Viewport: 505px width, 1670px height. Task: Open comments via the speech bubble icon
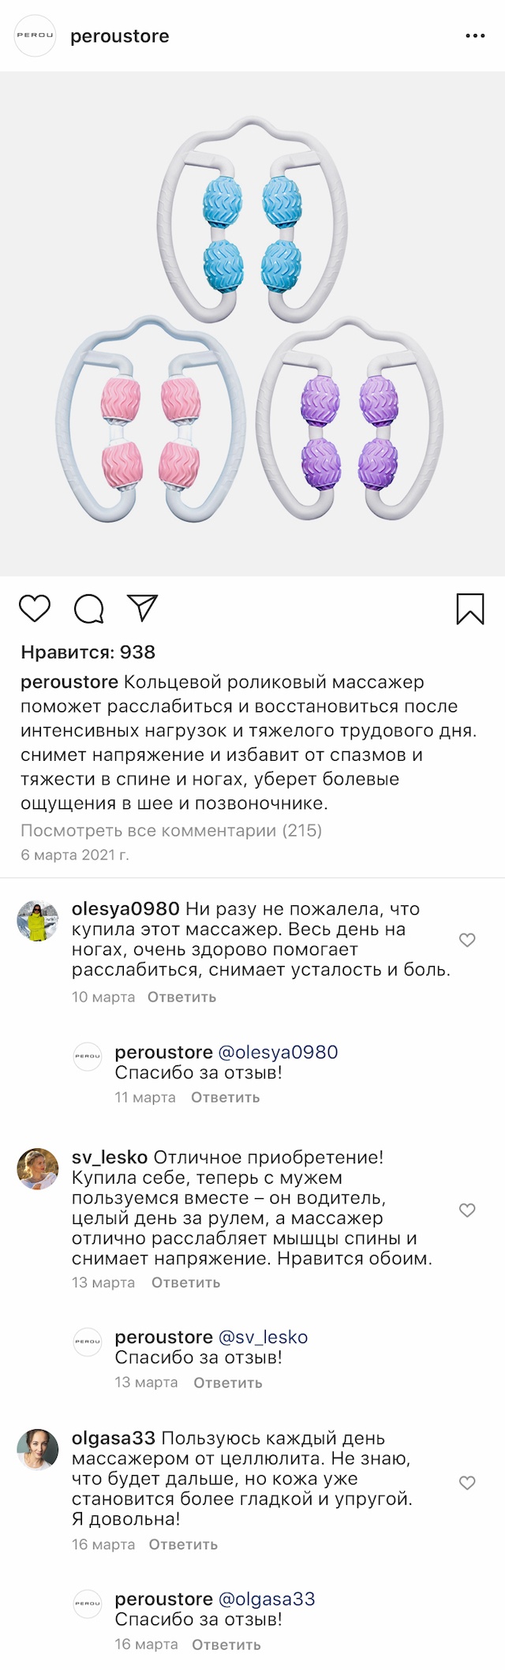[x=89, y=608]
